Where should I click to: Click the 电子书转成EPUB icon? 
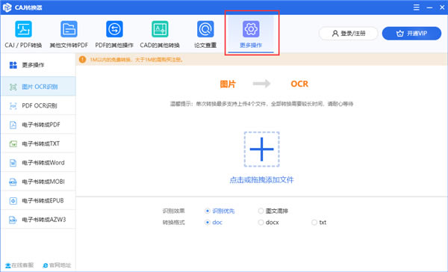point(13,201)
